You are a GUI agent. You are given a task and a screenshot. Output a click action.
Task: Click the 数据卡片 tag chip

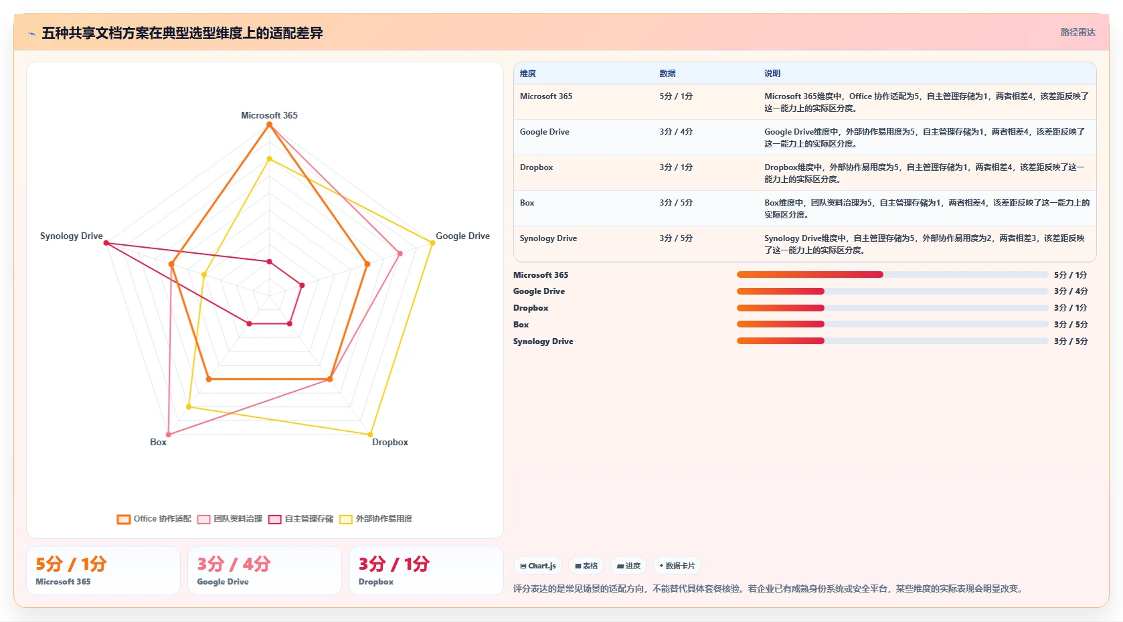pos(677,566)
